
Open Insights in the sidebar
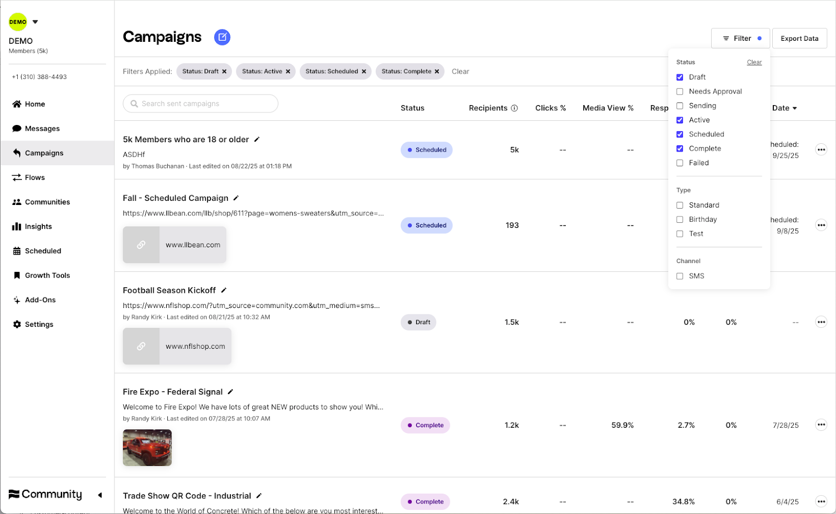(38, 226)
